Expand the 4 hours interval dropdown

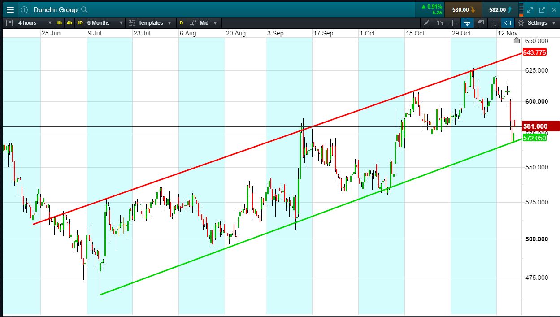(x=34, y=23)
